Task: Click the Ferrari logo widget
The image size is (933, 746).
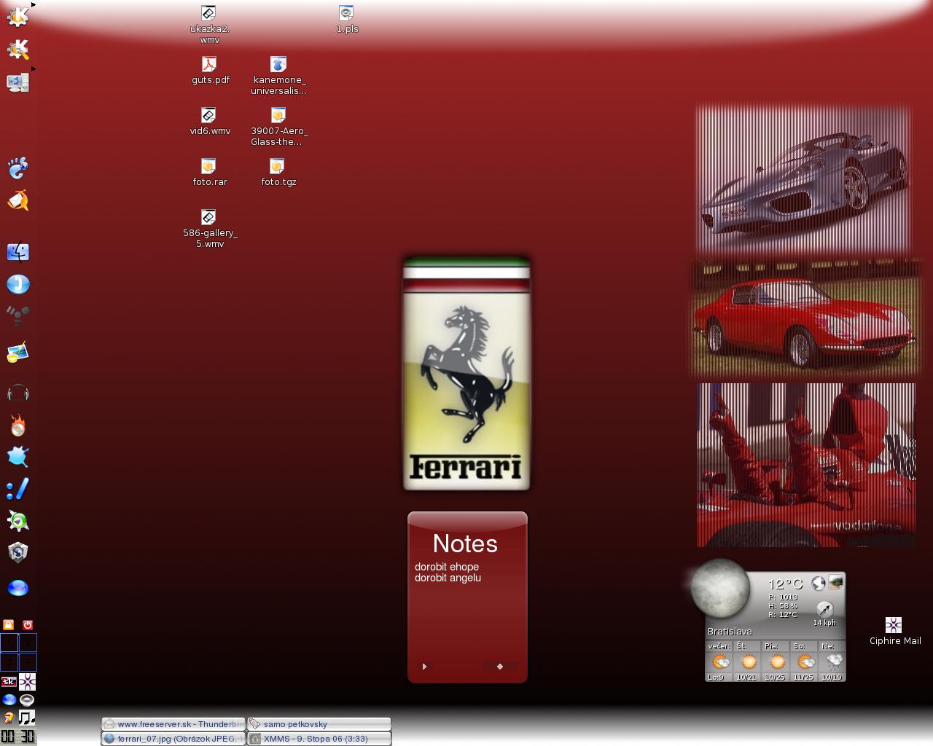Action: (466, 374)
